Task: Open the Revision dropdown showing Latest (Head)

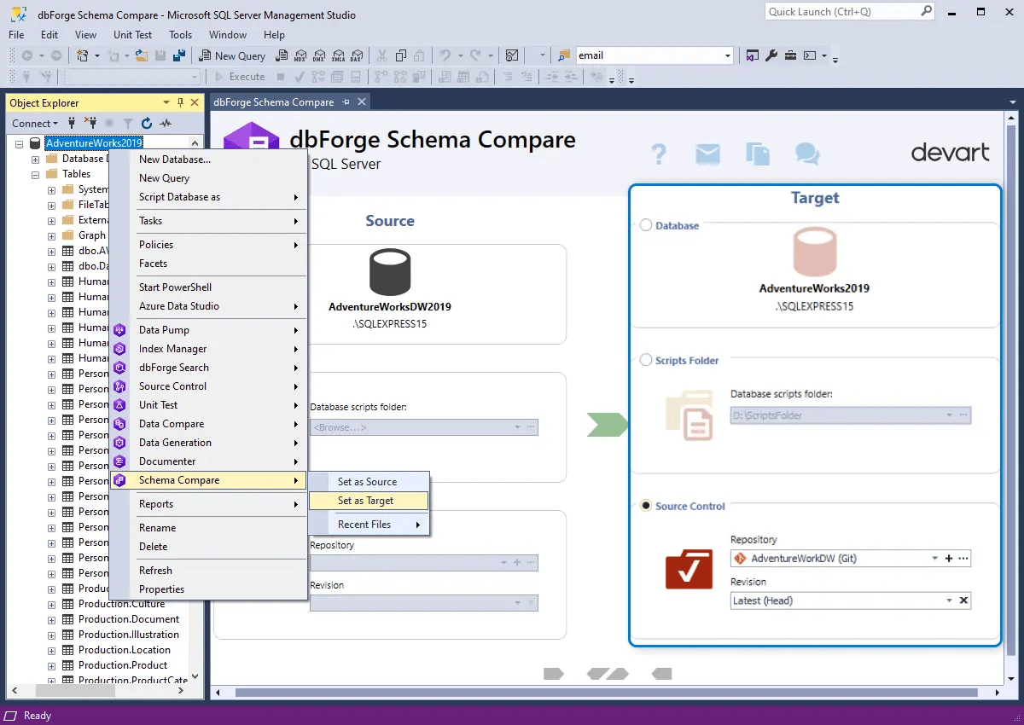Action: tap(949, 600)
